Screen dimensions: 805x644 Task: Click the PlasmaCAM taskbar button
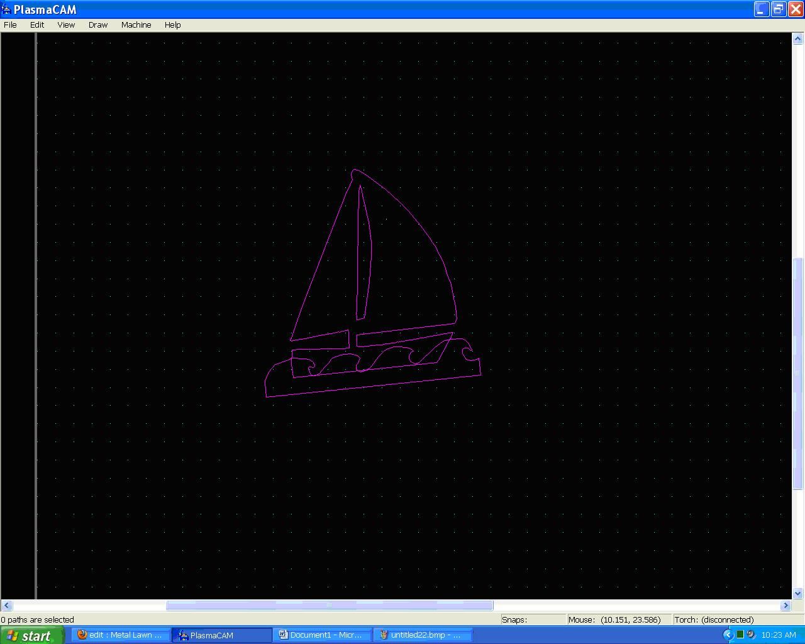point(222,635)
